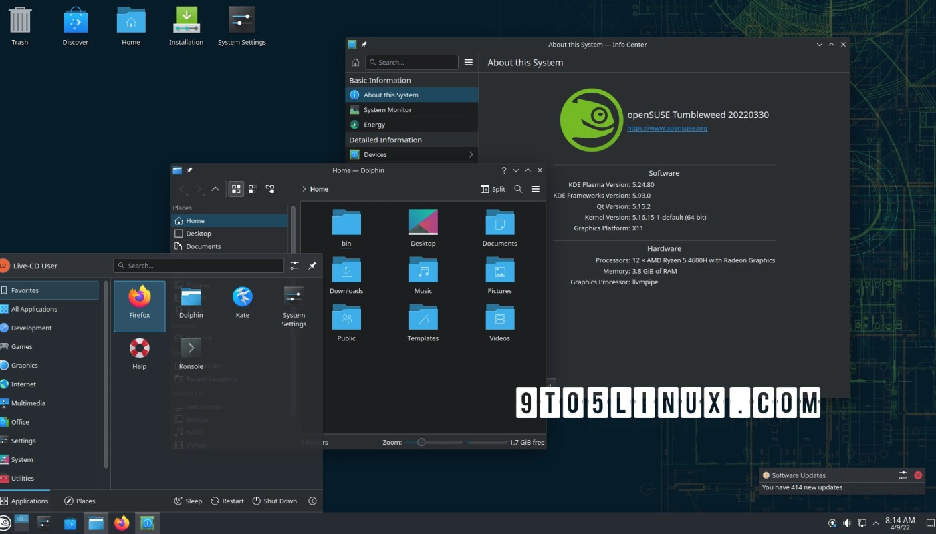
Task: Switch Dolphin to icons view mode
Action: (x=236, y=189)
